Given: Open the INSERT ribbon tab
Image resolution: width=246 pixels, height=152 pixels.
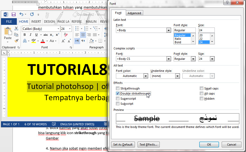Looking at the screenshot, I should pos(36,21).
